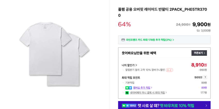Click the N+ membership badge icon
This screenshot has height=109, width=219.
coord(128,88)
